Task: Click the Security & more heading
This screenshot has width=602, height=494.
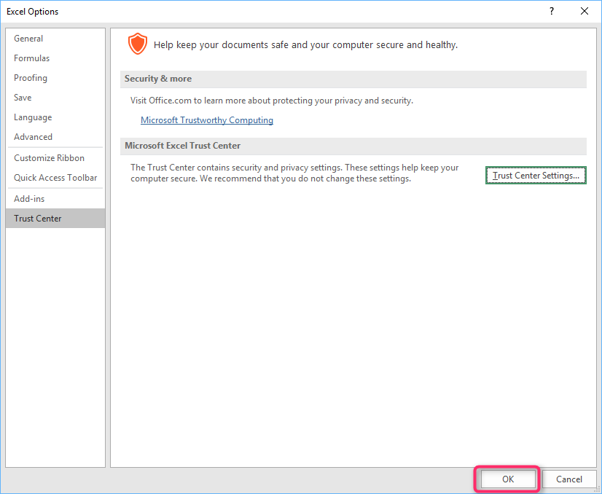Action: tap(158, 79)
